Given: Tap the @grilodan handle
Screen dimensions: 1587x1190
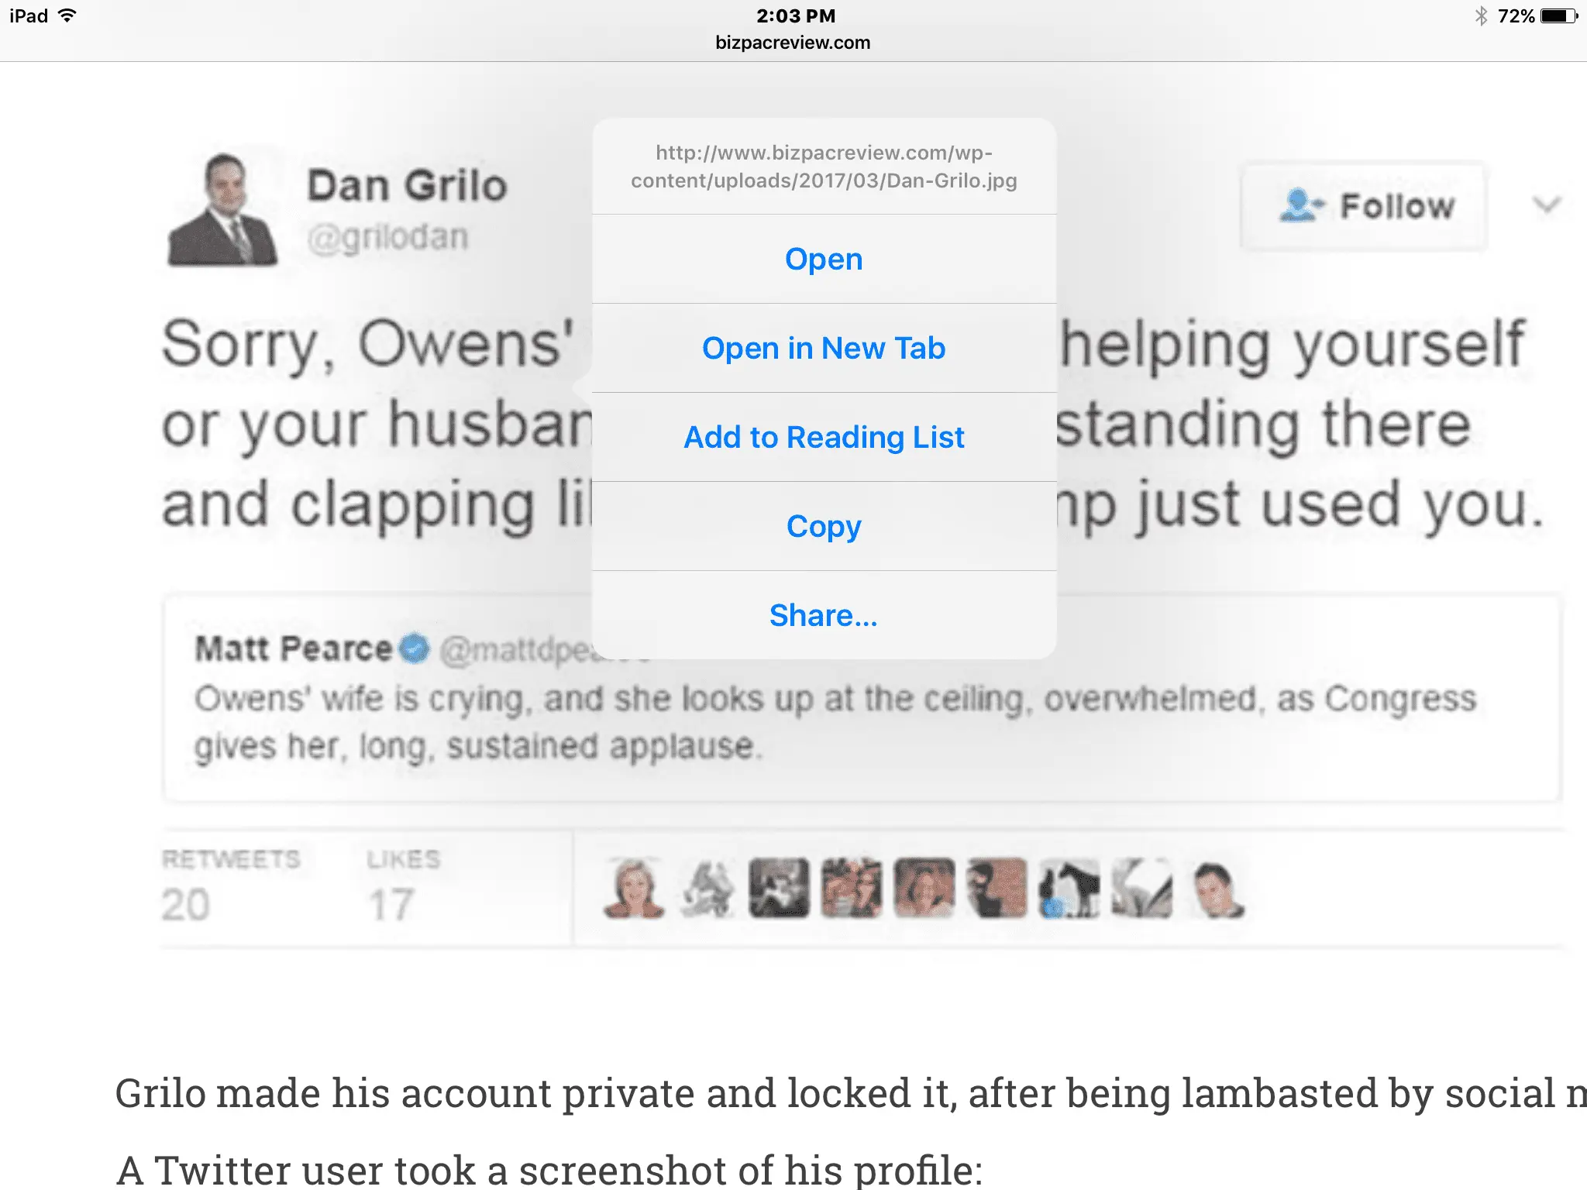Looking at the screenshot, I should pyautogui.click(x=388, y=237).
